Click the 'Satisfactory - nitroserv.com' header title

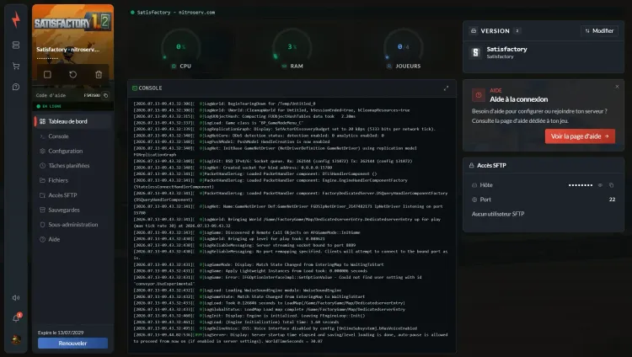(x=176, y=13)
